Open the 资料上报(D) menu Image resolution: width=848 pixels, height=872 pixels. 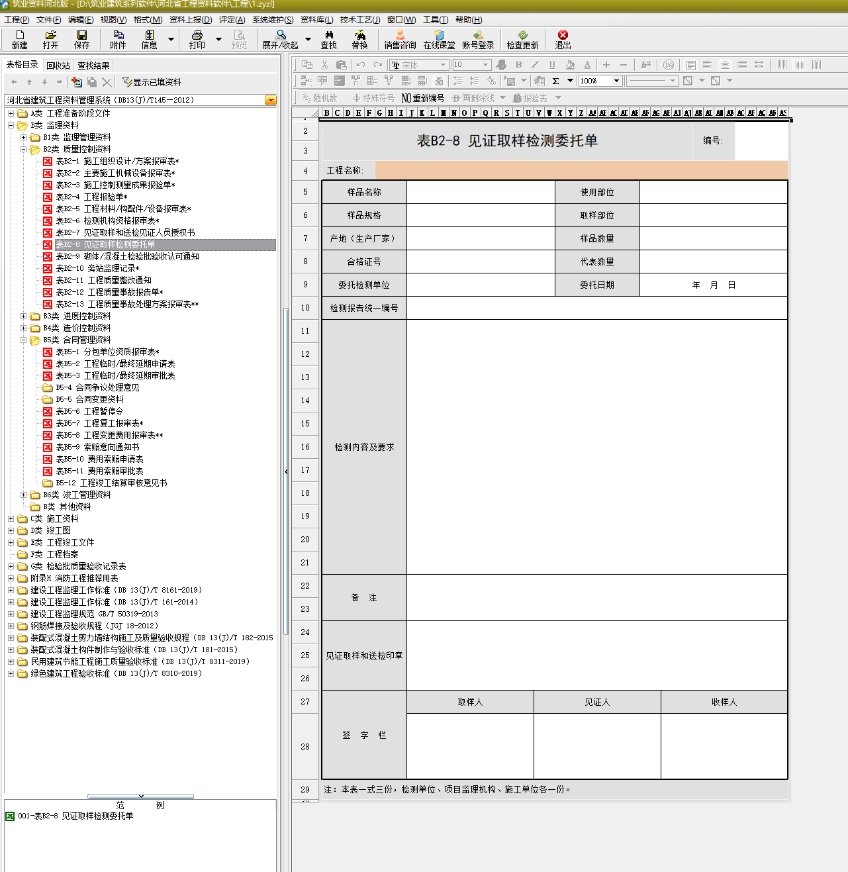pos(191,20)
